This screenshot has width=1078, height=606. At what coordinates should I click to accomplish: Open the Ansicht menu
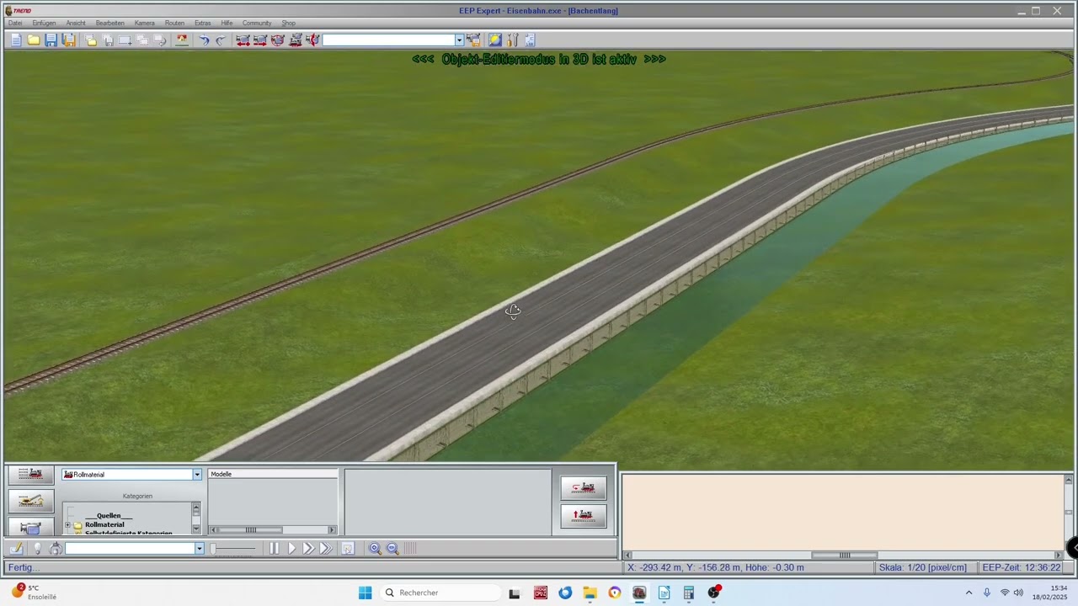point(76,23)
